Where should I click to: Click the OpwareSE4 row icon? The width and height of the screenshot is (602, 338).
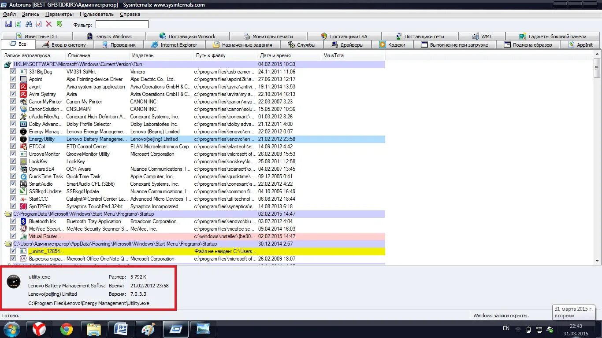[23, 169]
